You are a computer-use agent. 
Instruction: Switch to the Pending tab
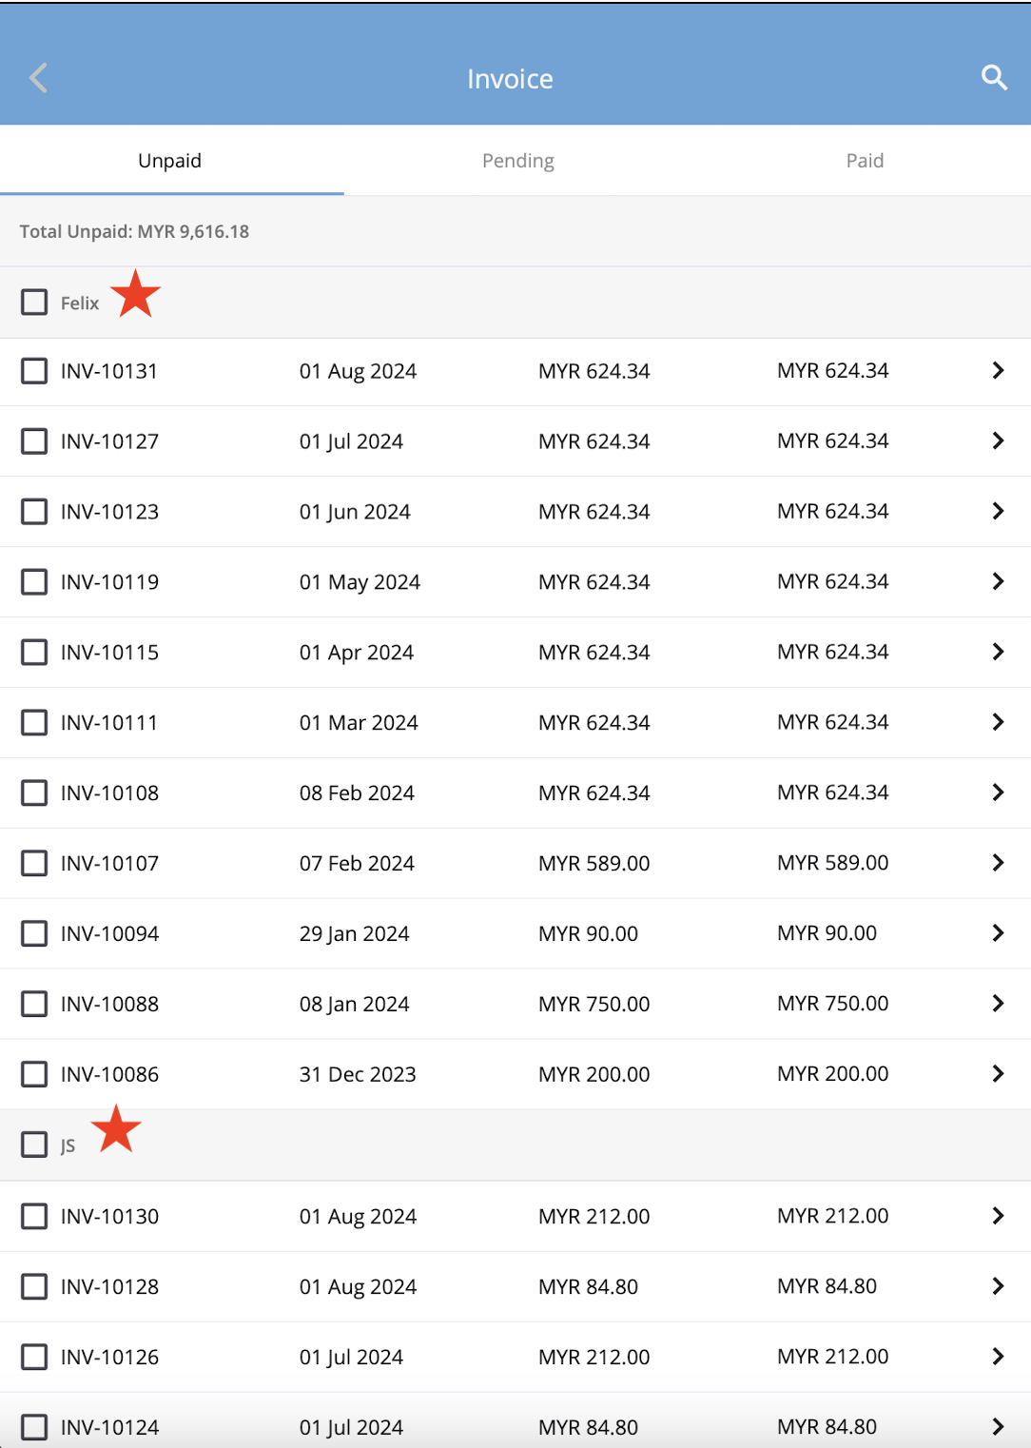coord(518,161)
